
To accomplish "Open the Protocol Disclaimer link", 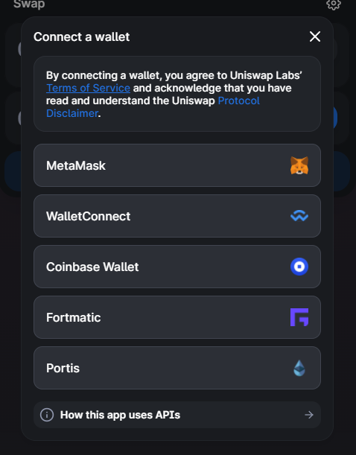I will tap(153, 107).
